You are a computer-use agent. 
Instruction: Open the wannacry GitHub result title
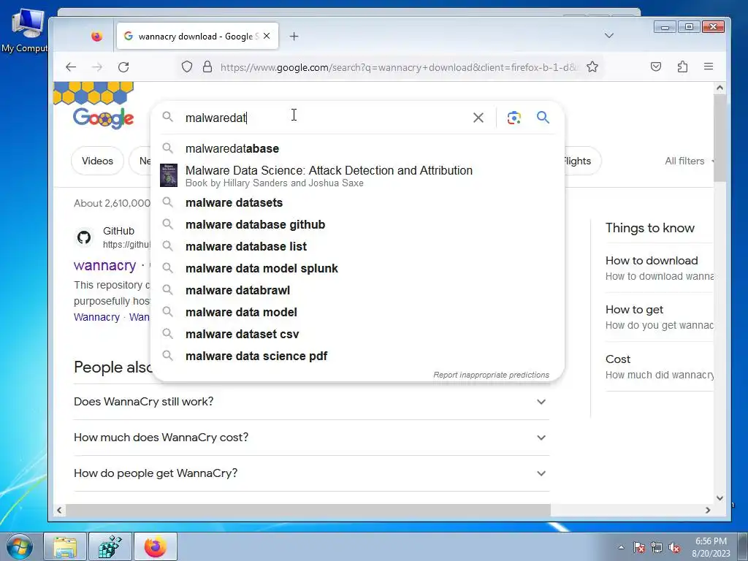[105, 265]
